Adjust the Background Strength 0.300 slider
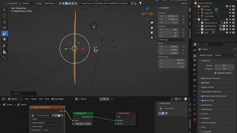The image size is (237, 133). 83,124
